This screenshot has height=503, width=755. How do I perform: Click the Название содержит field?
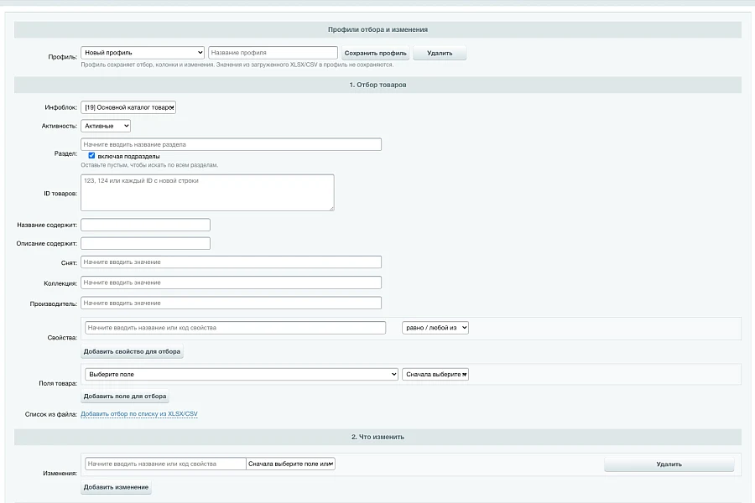[145, 225]
